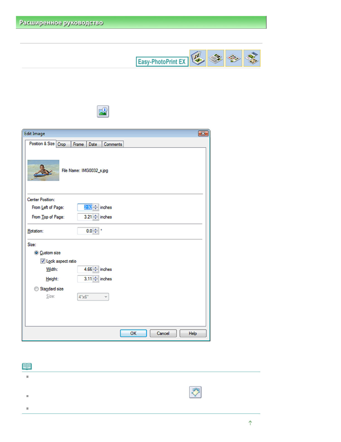This screenshot has width=341, height=442.
Task: Click the IMG0032_s.jpg photo thumbnail
Action: coord(43,170)
